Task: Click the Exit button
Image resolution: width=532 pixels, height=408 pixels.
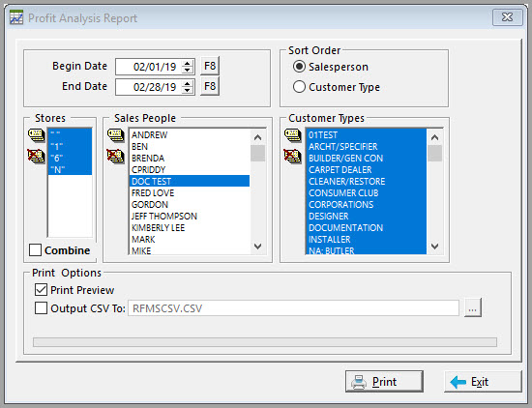Action: click(483, 382)
